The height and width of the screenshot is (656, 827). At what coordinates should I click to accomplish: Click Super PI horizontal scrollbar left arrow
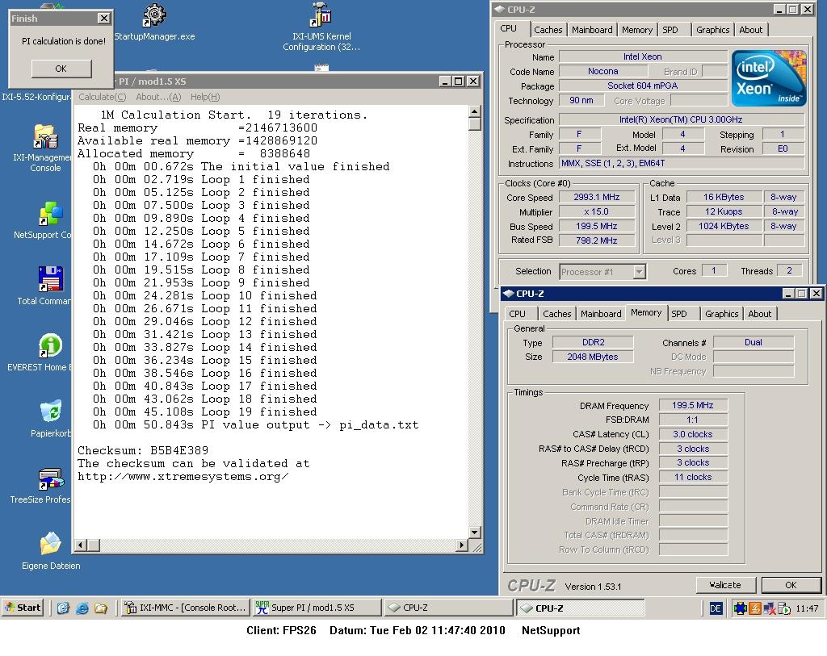point(81,545)
